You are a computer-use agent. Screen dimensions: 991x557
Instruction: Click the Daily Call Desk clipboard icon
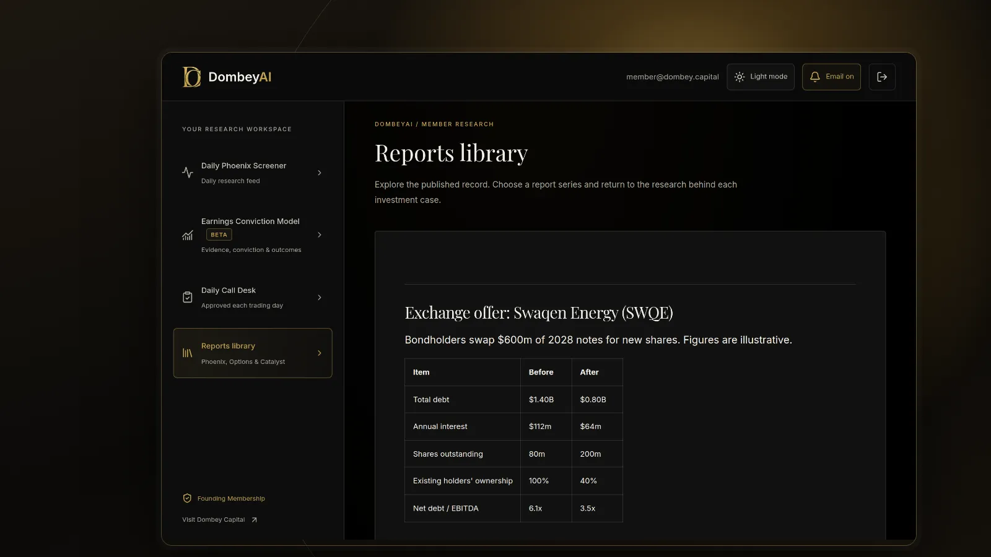(188, 298)
